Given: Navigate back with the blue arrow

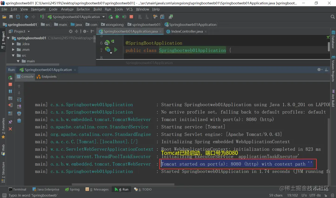Looking at the screenshot, I should pyautogui.click(x=26, y=17).
